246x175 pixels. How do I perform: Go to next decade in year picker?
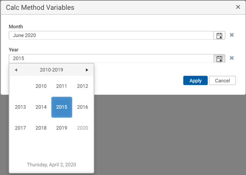(87, 70)
